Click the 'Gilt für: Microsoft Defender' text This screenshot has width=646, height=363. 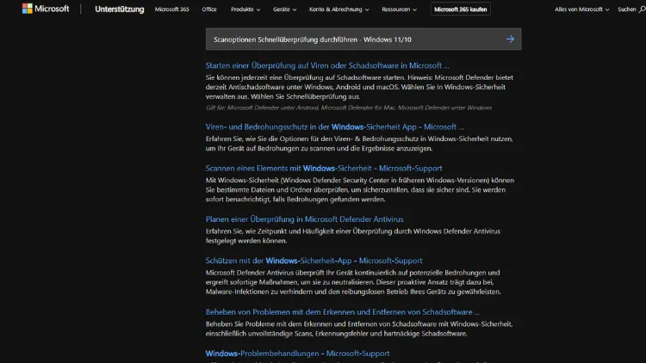click(x=349, y=108)
